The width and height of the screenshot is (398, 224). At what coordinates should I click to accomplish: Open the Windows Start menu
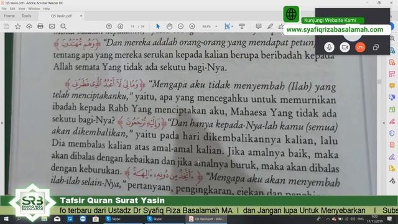coord(6,219)
